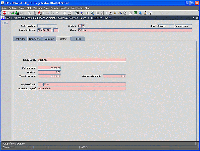Click the Inventární číslo field showing 01
This screenshot has width=200, height=151.
coord(39,30)
